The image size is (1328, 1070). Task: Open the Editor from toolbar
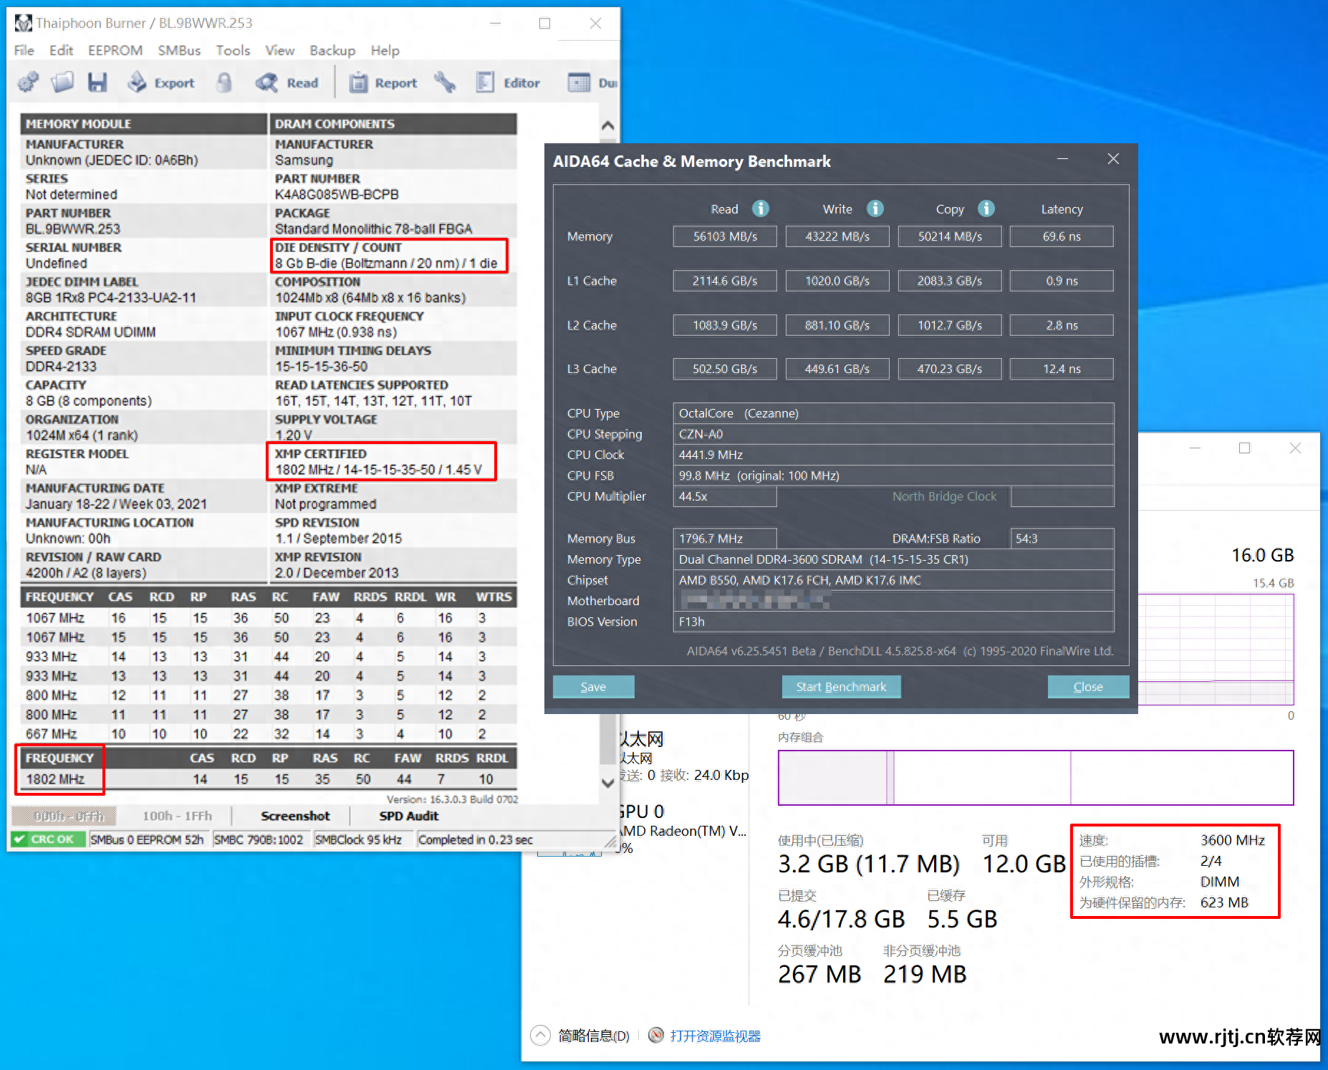508,82
